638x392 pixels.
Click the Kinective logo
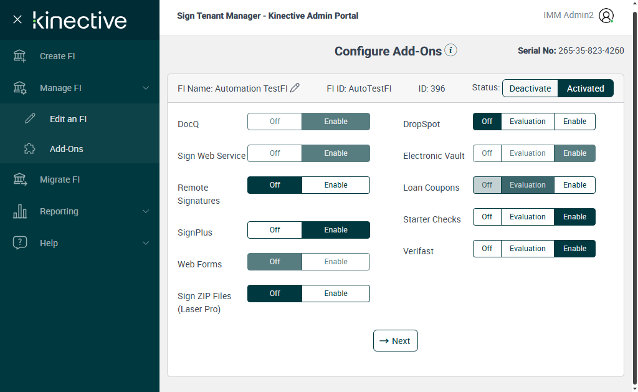80,20
